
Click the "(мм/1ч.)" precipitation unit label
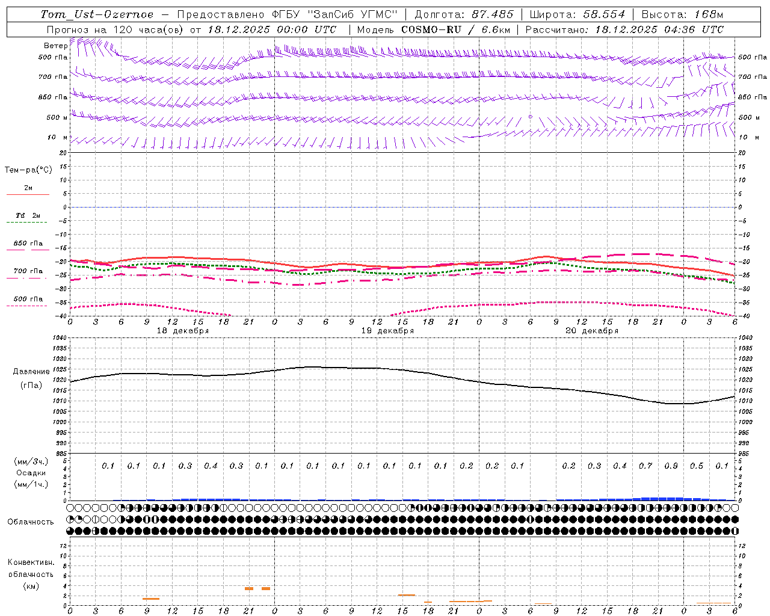click(31, 484)
